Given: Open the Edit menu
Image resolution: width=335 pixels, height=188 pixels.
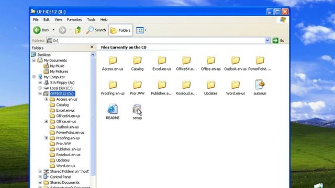Looking at the screenshot, I should tap(47, 20).
